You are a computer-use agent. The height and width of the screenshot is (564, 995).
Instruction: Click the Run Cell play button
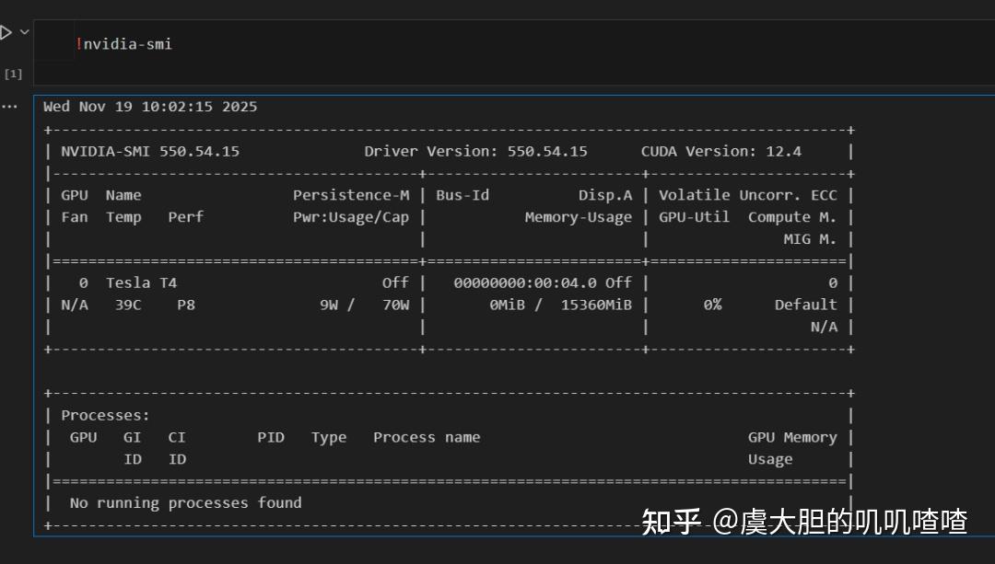coord(7,30)
